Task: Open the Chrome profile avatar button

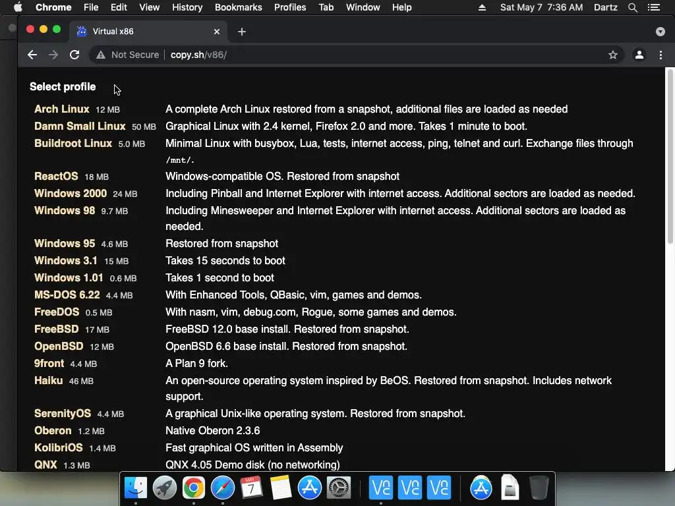Action: [x=639, y=55]
